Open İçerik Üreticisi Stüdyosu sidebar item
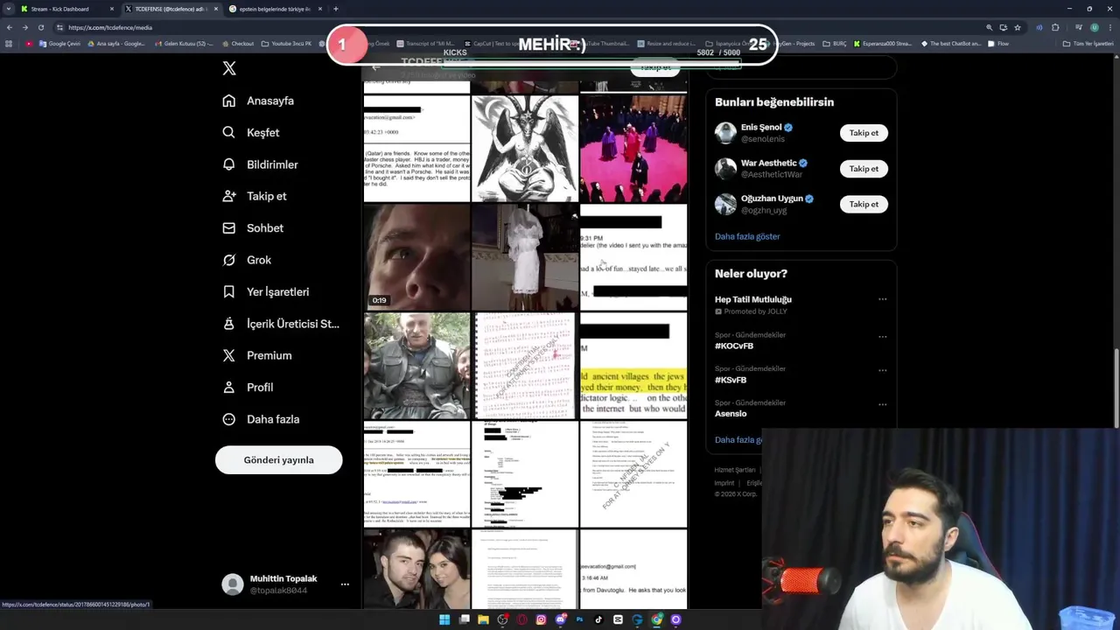 (x=281, y=324)
